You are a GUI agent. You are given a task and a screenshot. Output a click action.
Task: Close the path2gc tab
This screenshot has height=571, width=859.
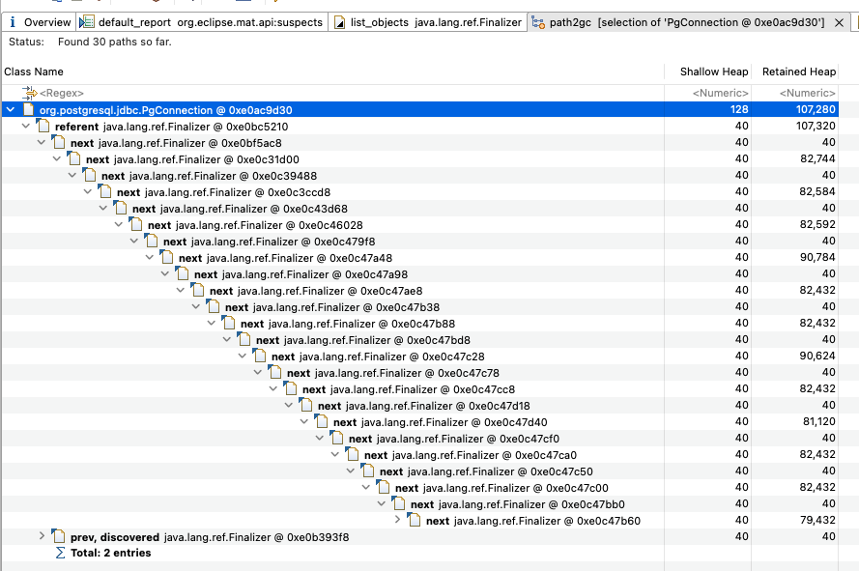click(x=837, y=21)
